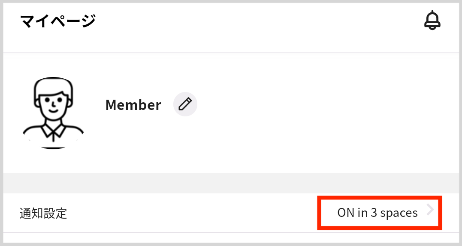The width and height of the screenshot is (462, 246).
Task: Open notification settings via right chevron
Action: [431, 210]
